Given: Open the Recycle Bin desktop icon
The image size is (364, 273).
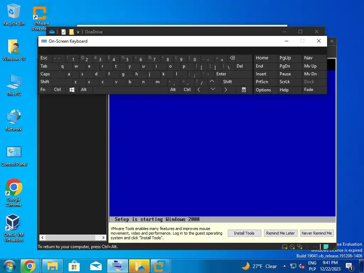Looking at the screenshot, I should (x=14, y=15).
